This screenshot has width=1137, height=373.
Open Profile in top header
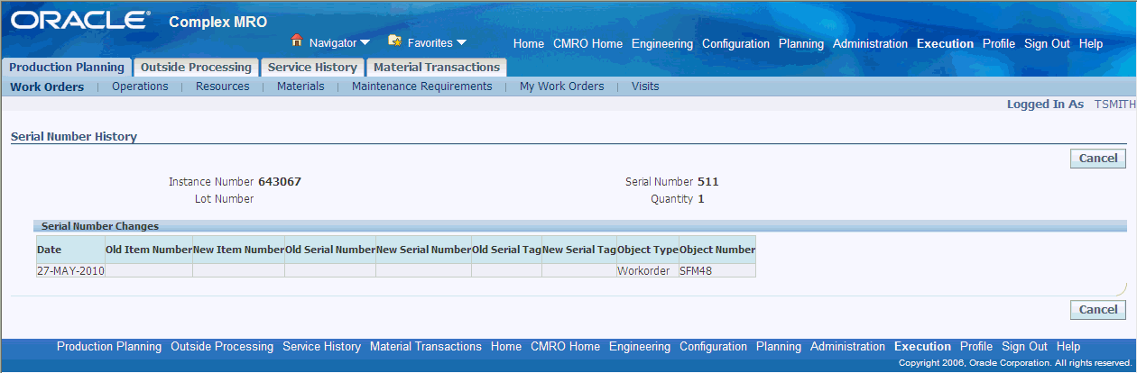coord(999,43)
